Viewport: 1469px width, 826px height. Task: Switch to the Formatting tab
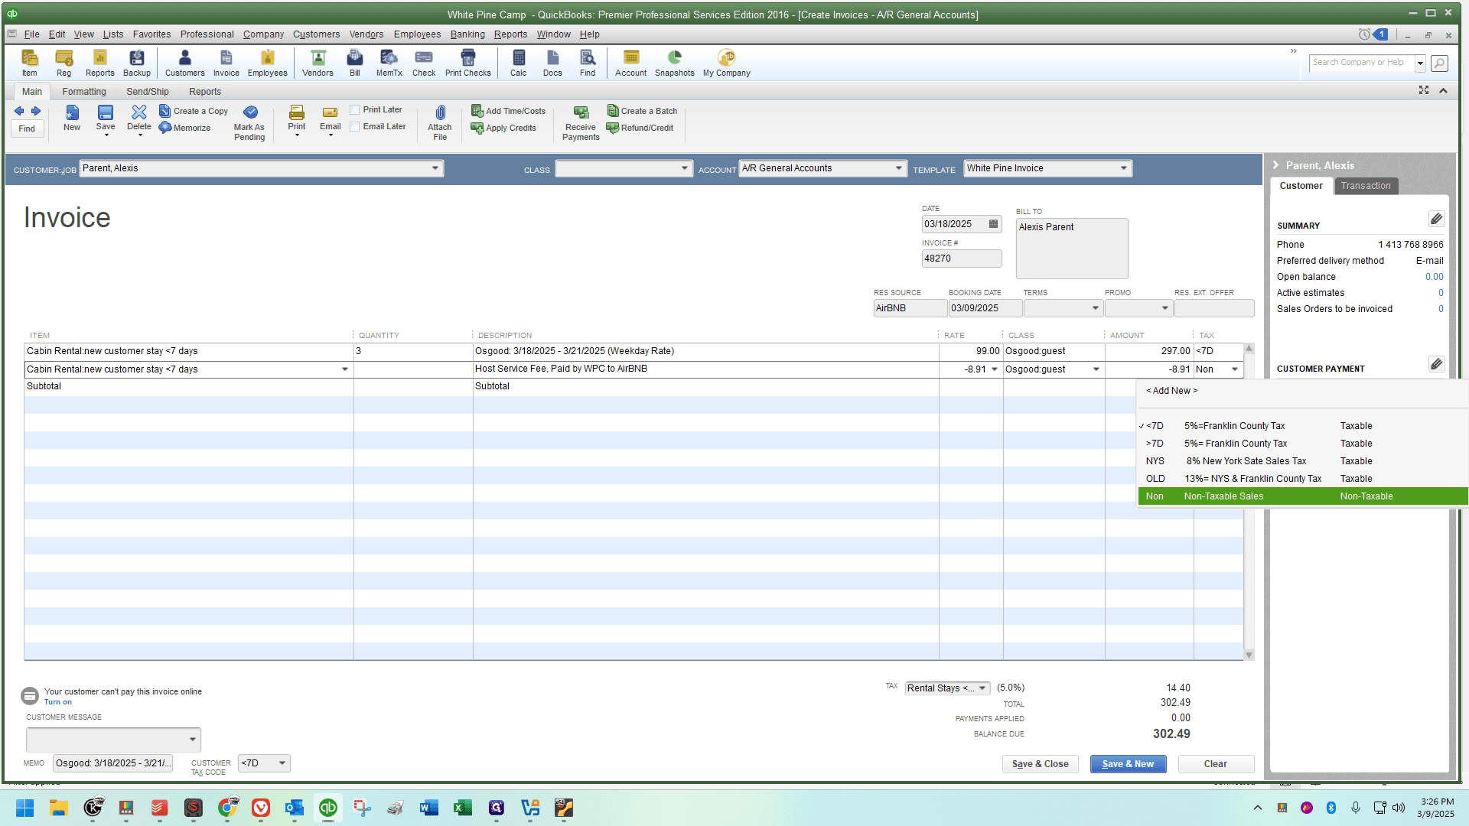pos(84,92)
